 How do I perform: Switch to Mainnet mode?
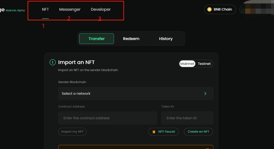point(187,64)
